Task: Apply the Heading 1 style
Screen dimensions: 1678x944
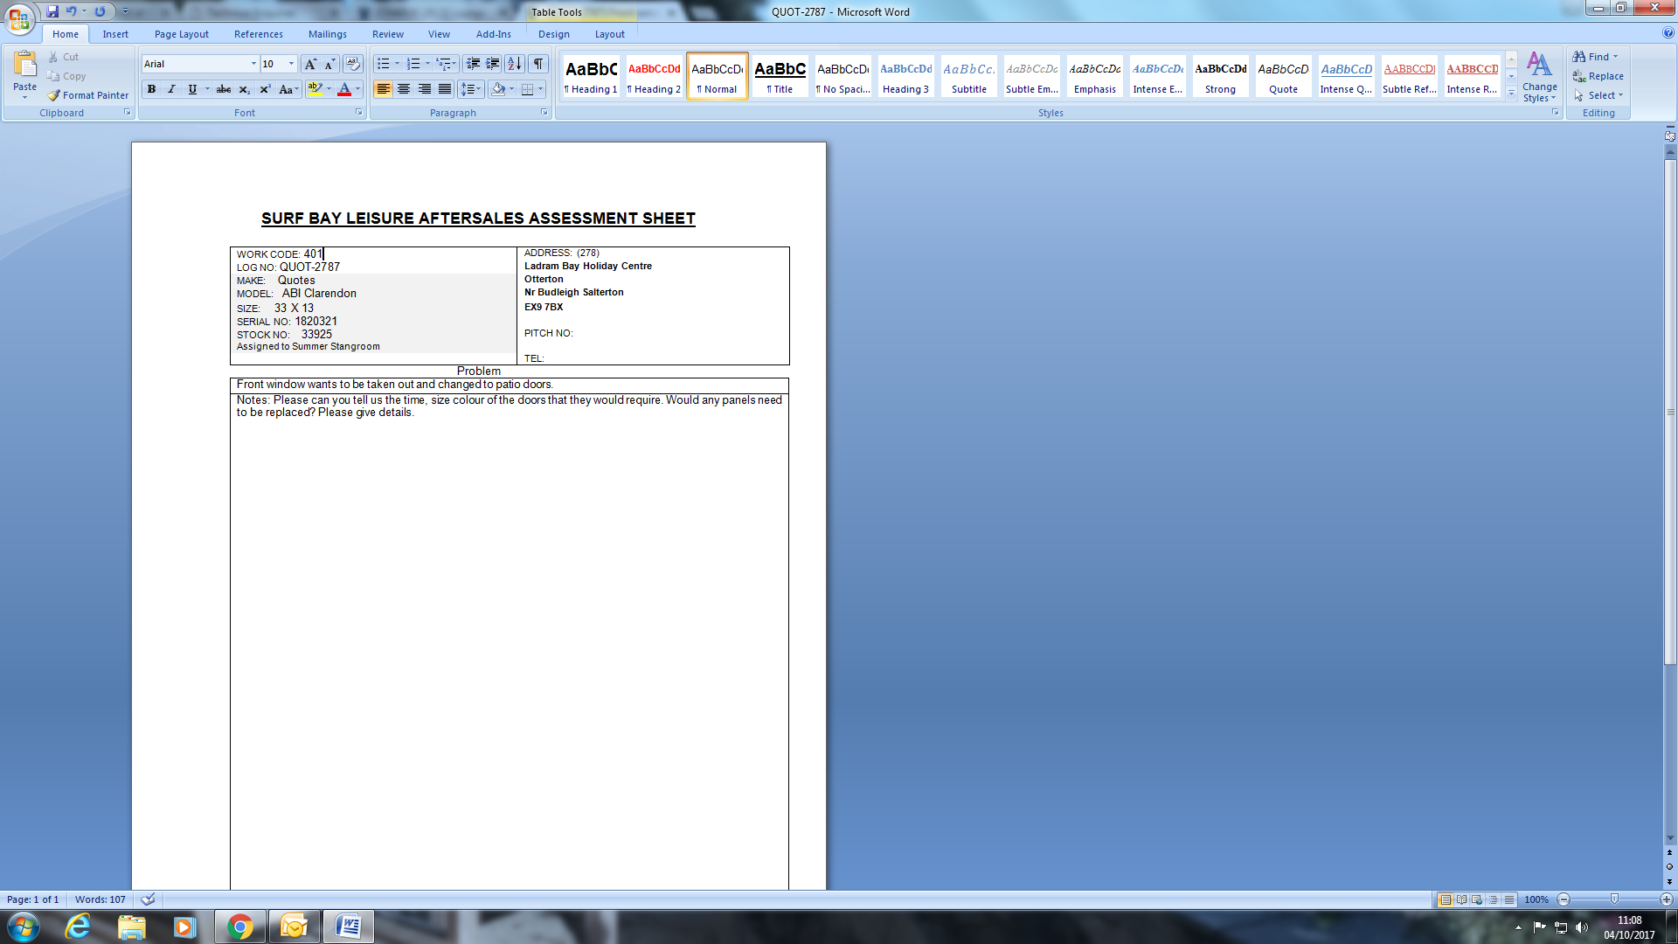Action: pos(591,76)
